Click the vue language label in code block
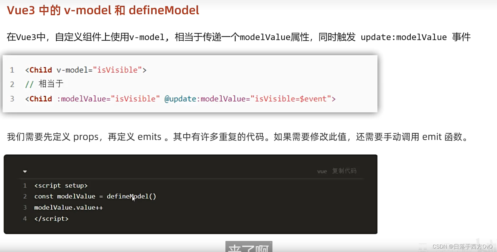The image size is (497, 252). point(322,171)
